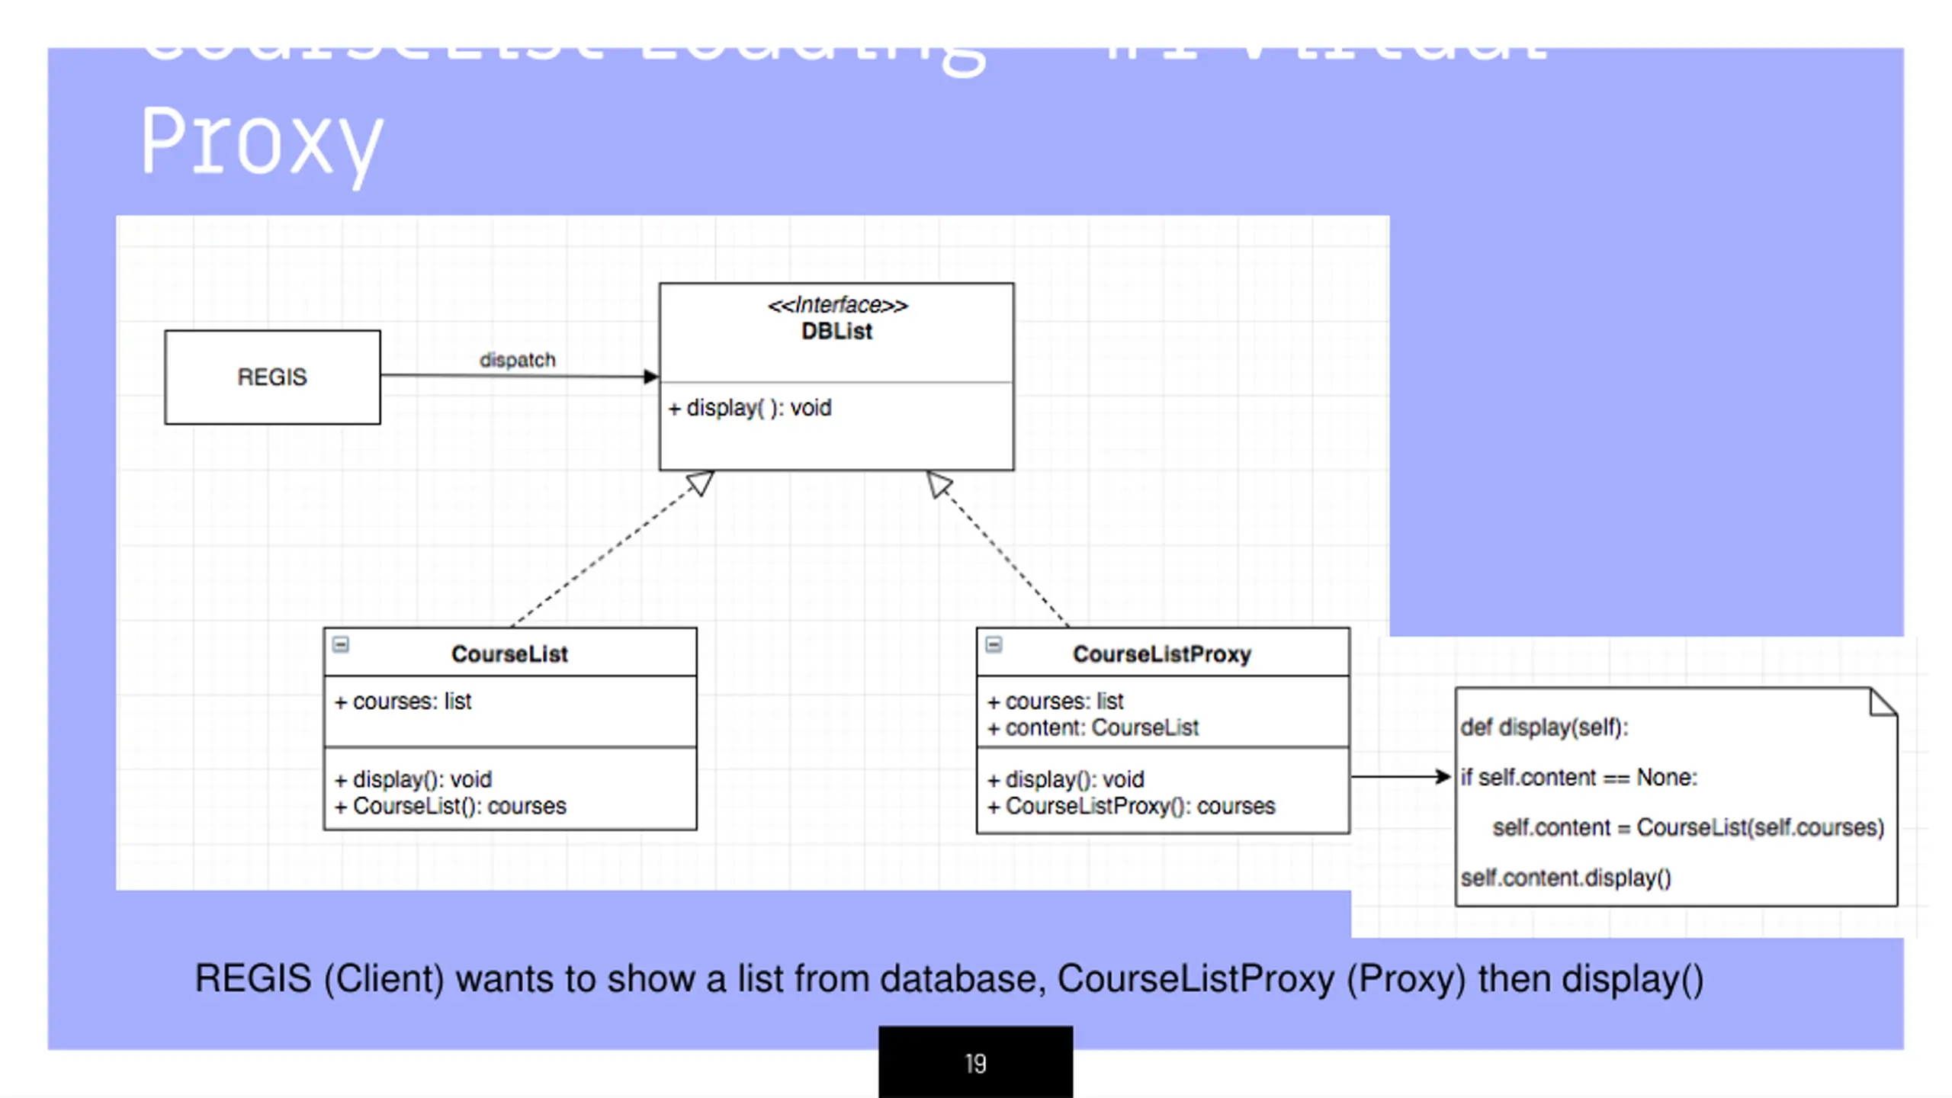Click 'def display(self):' in the note

click(x=1544, y=727)
